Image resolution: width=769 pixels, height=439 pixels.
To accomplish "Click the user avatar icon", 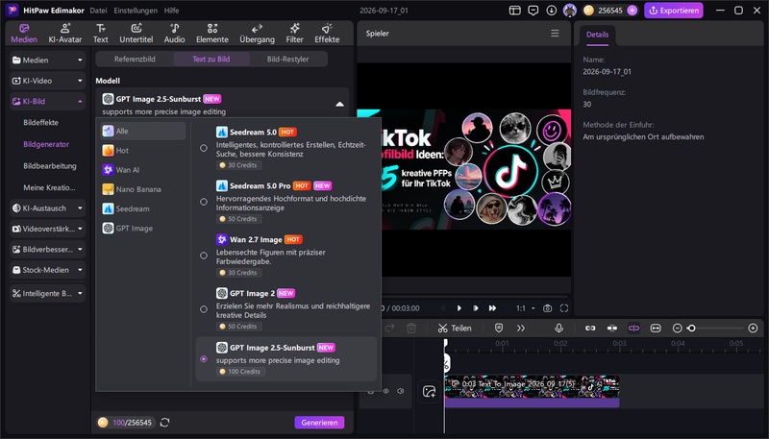I will [x=569, y=11].
